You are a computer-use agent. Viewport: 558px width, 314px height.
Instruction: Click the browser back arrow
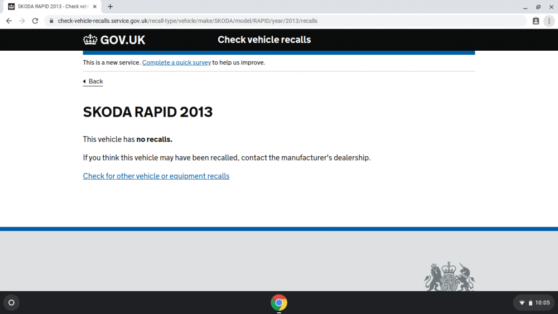pos(9,21)
